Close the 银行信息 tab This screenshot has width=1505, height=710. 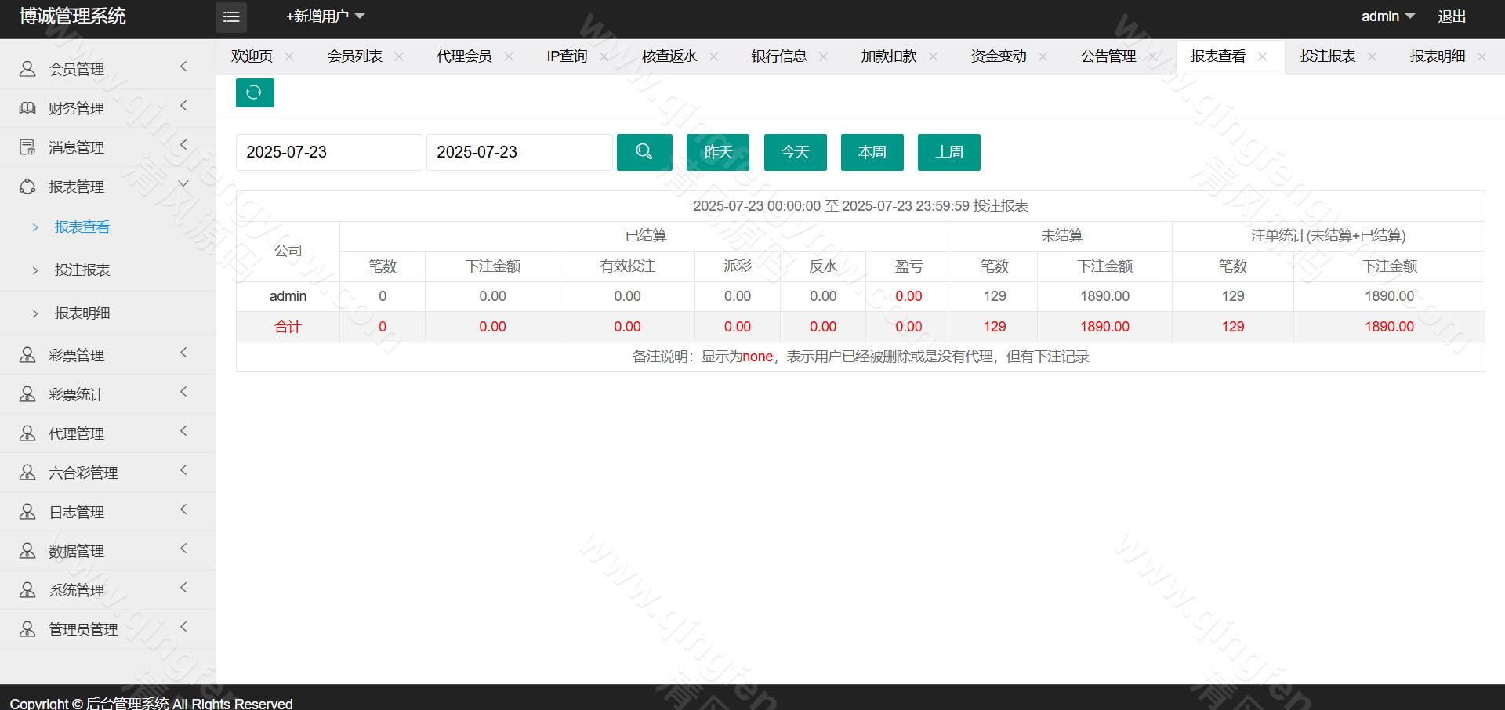[x=823, y=56]
